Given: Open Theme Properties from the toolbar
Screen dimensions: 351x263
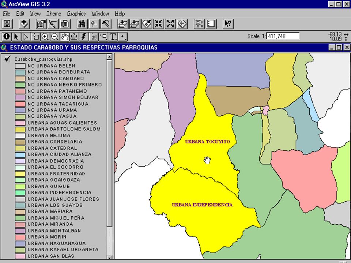Looking at the screenshot, I should (x=41, y=24).
